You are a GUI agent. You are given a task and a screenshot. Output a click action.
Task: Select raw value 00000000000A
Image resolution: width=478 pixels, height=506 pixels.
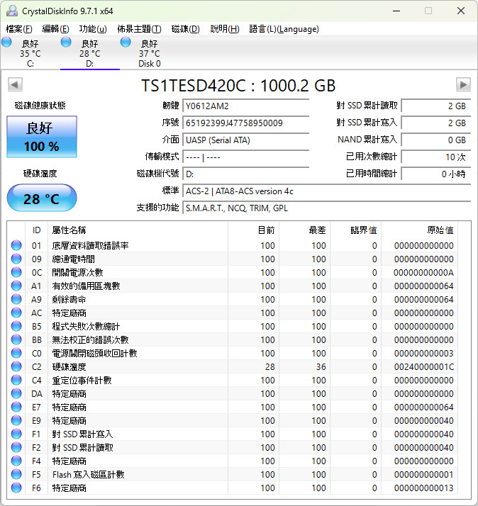click(423, 273)
